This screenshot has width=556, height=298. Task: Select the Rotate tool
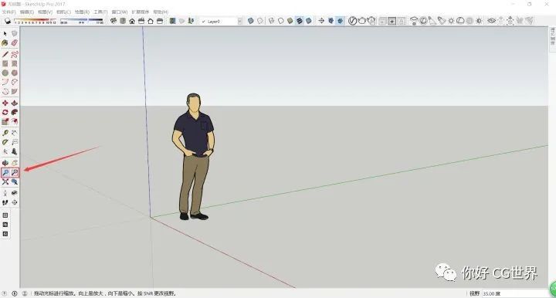point(5,112)
